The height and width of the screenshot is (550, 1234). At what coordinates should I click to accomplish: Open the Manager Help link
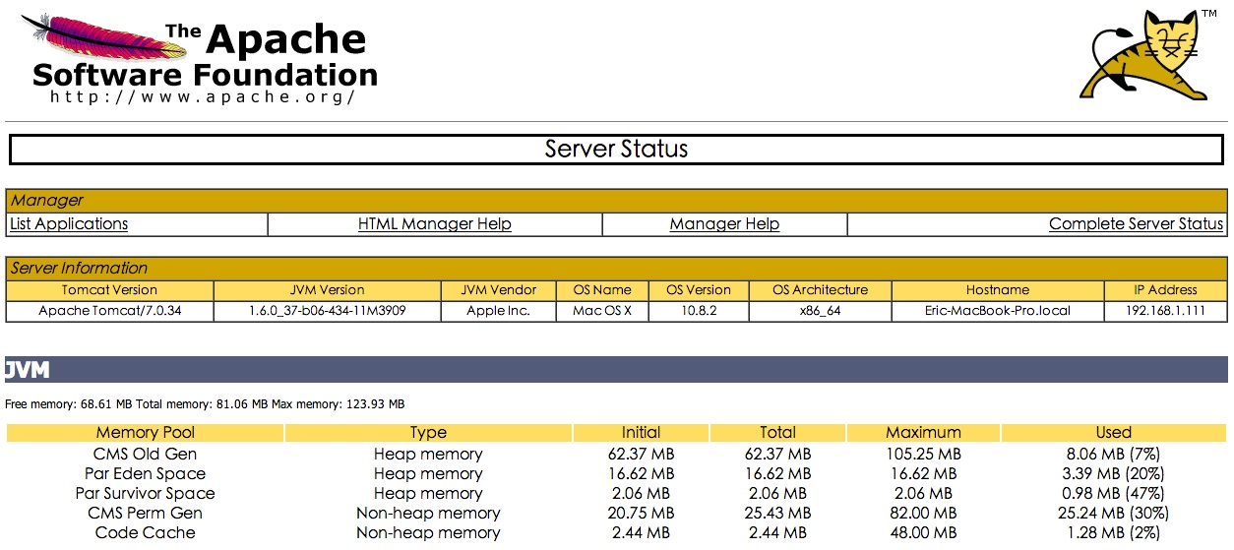(724, 223)
